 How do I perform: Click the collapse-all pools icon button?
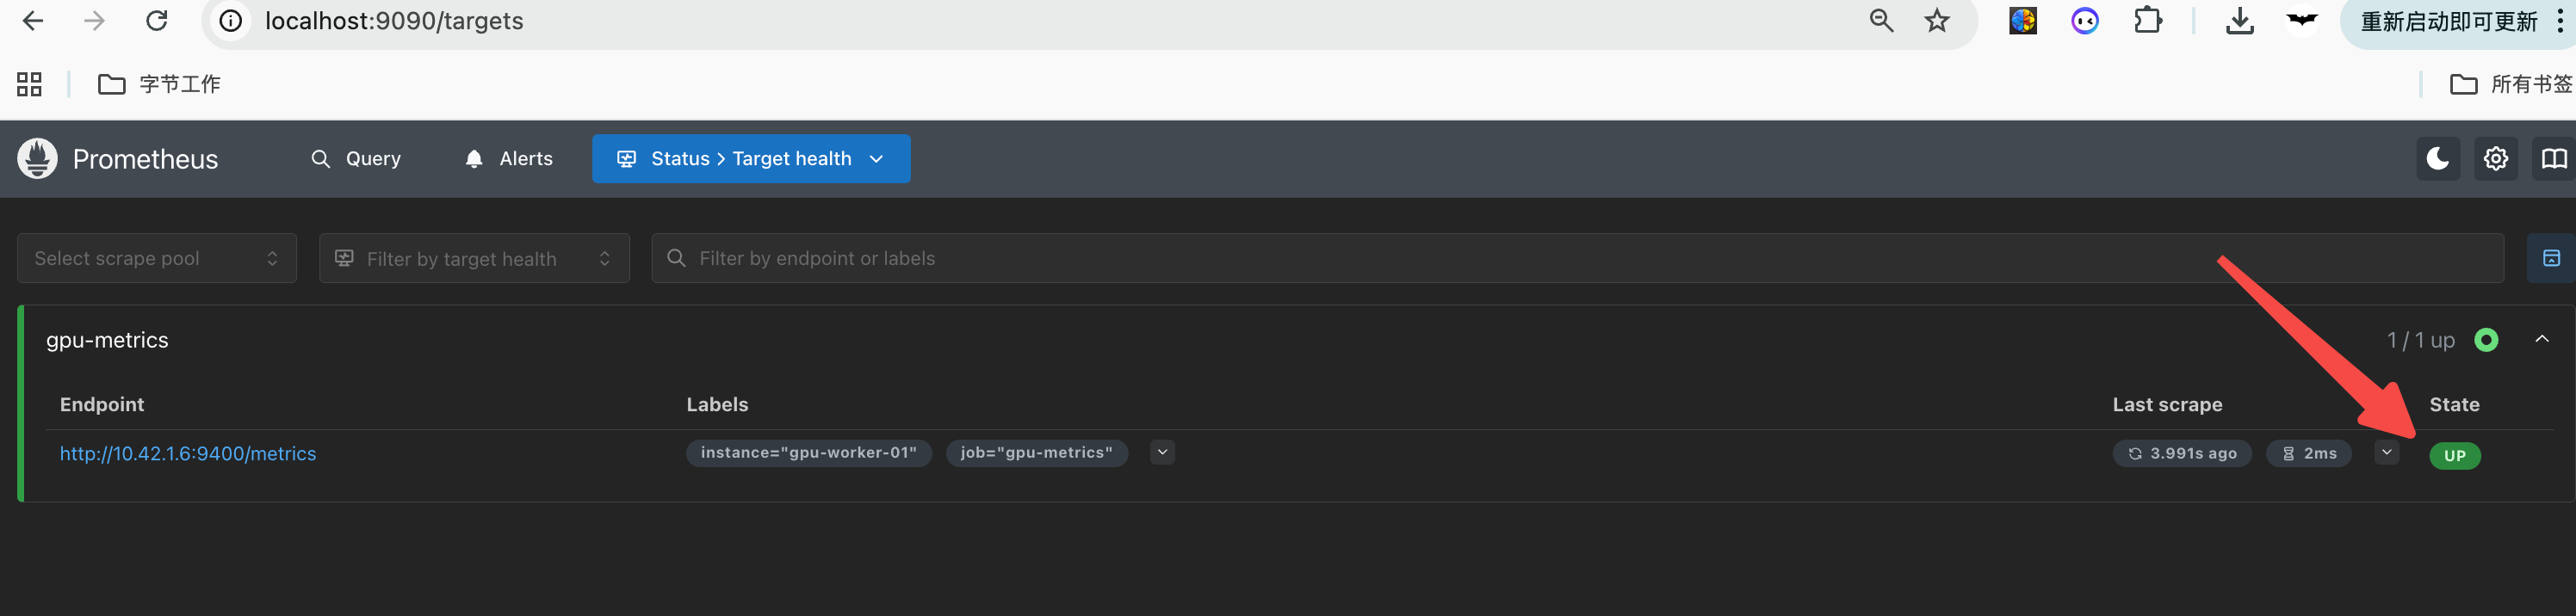coord(2550,259)
